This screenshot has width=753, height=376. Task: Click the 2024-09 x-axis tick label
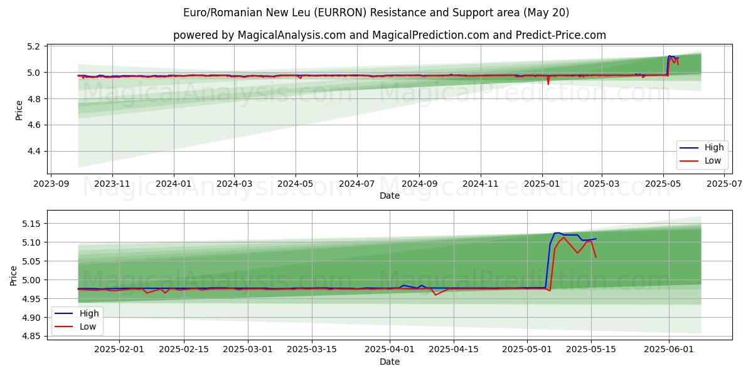[419, 184]
